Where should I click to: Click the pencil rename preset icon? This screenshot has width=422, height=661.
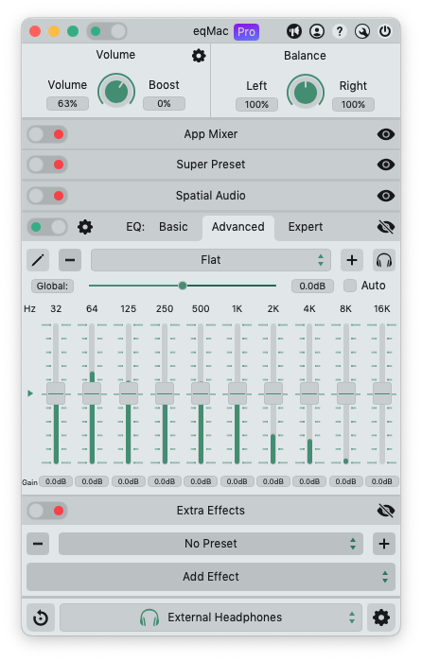(38, 260)
